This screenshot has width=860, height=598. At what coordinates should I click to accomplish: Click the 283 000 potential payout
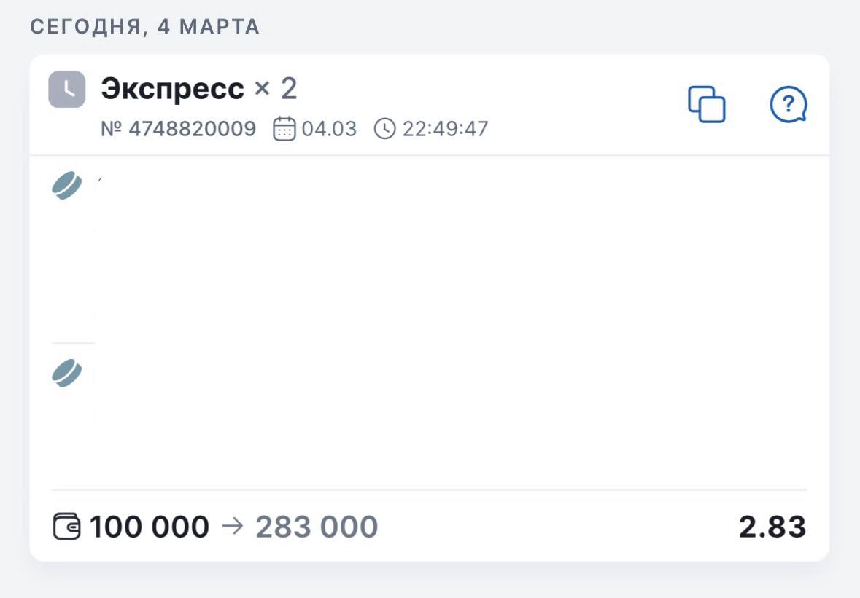[317, 527]
